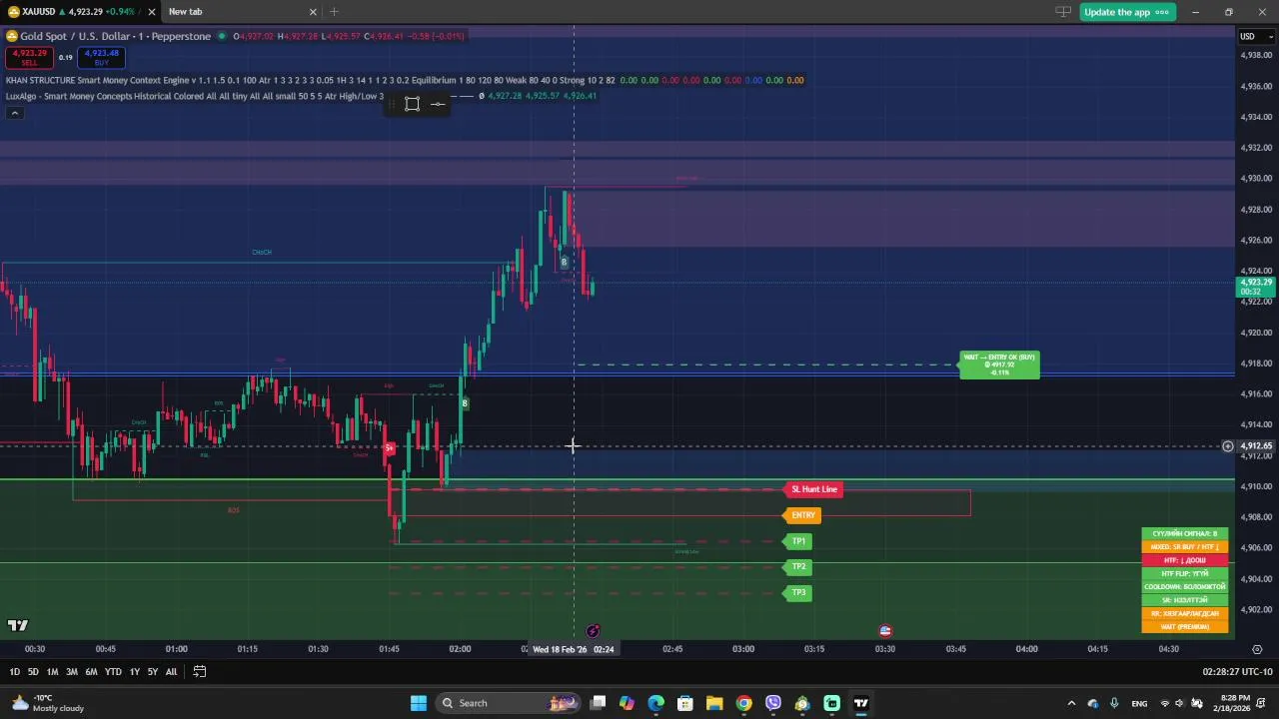The image size is (1279, 719).
Task: Open Copilot from taskbar
Action: tap(627, 703)
